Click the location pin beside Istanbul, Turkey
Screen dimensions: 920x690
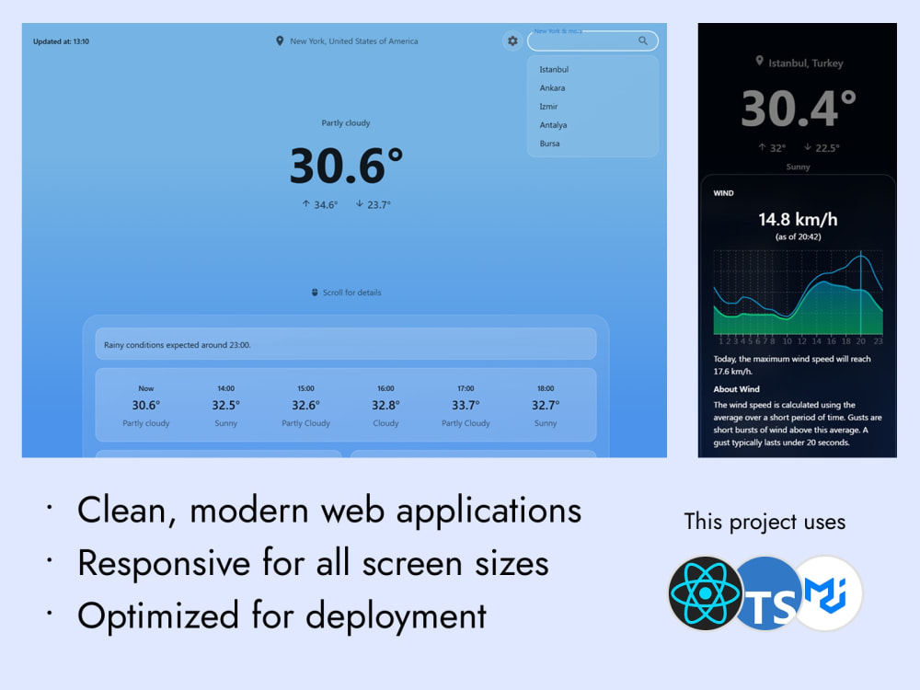click(x=759, y=61)
